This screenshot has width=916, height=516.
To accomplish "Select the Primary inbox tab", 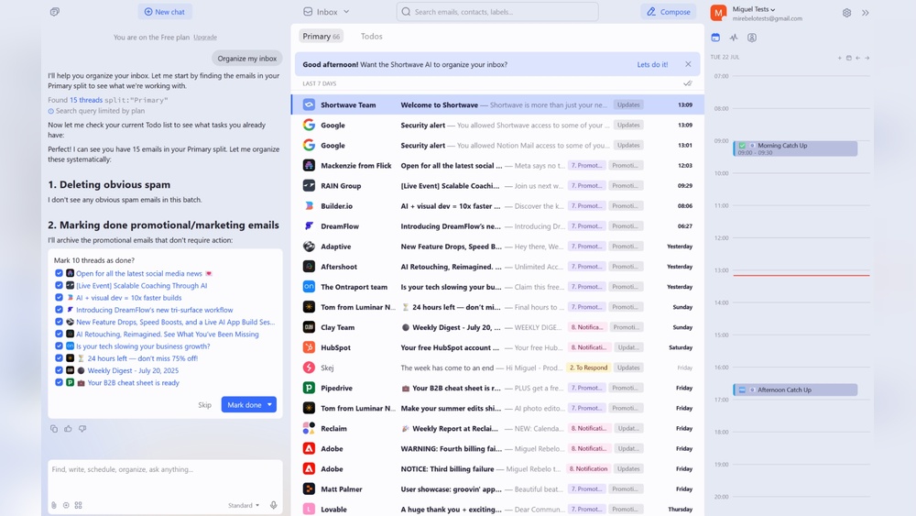I will (322, 37).
